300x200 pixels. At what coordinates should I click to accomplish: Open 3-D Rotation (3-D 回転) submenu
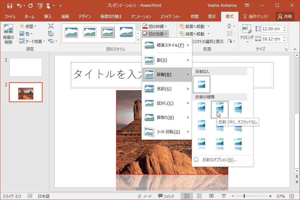click(167, 132)
